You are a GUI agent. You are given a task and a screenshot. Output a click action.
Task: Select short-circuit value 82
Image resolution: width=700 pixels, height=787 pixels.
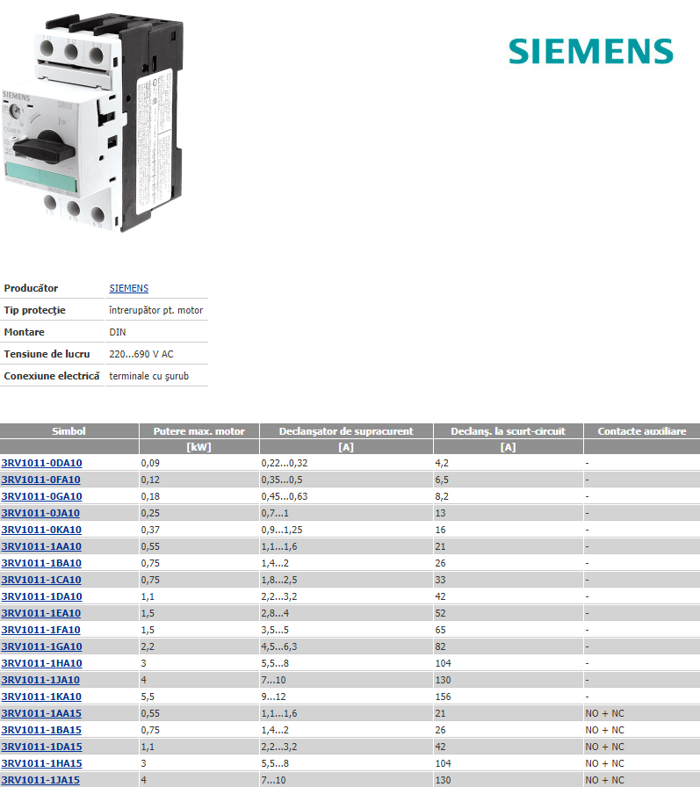(441, 646)
